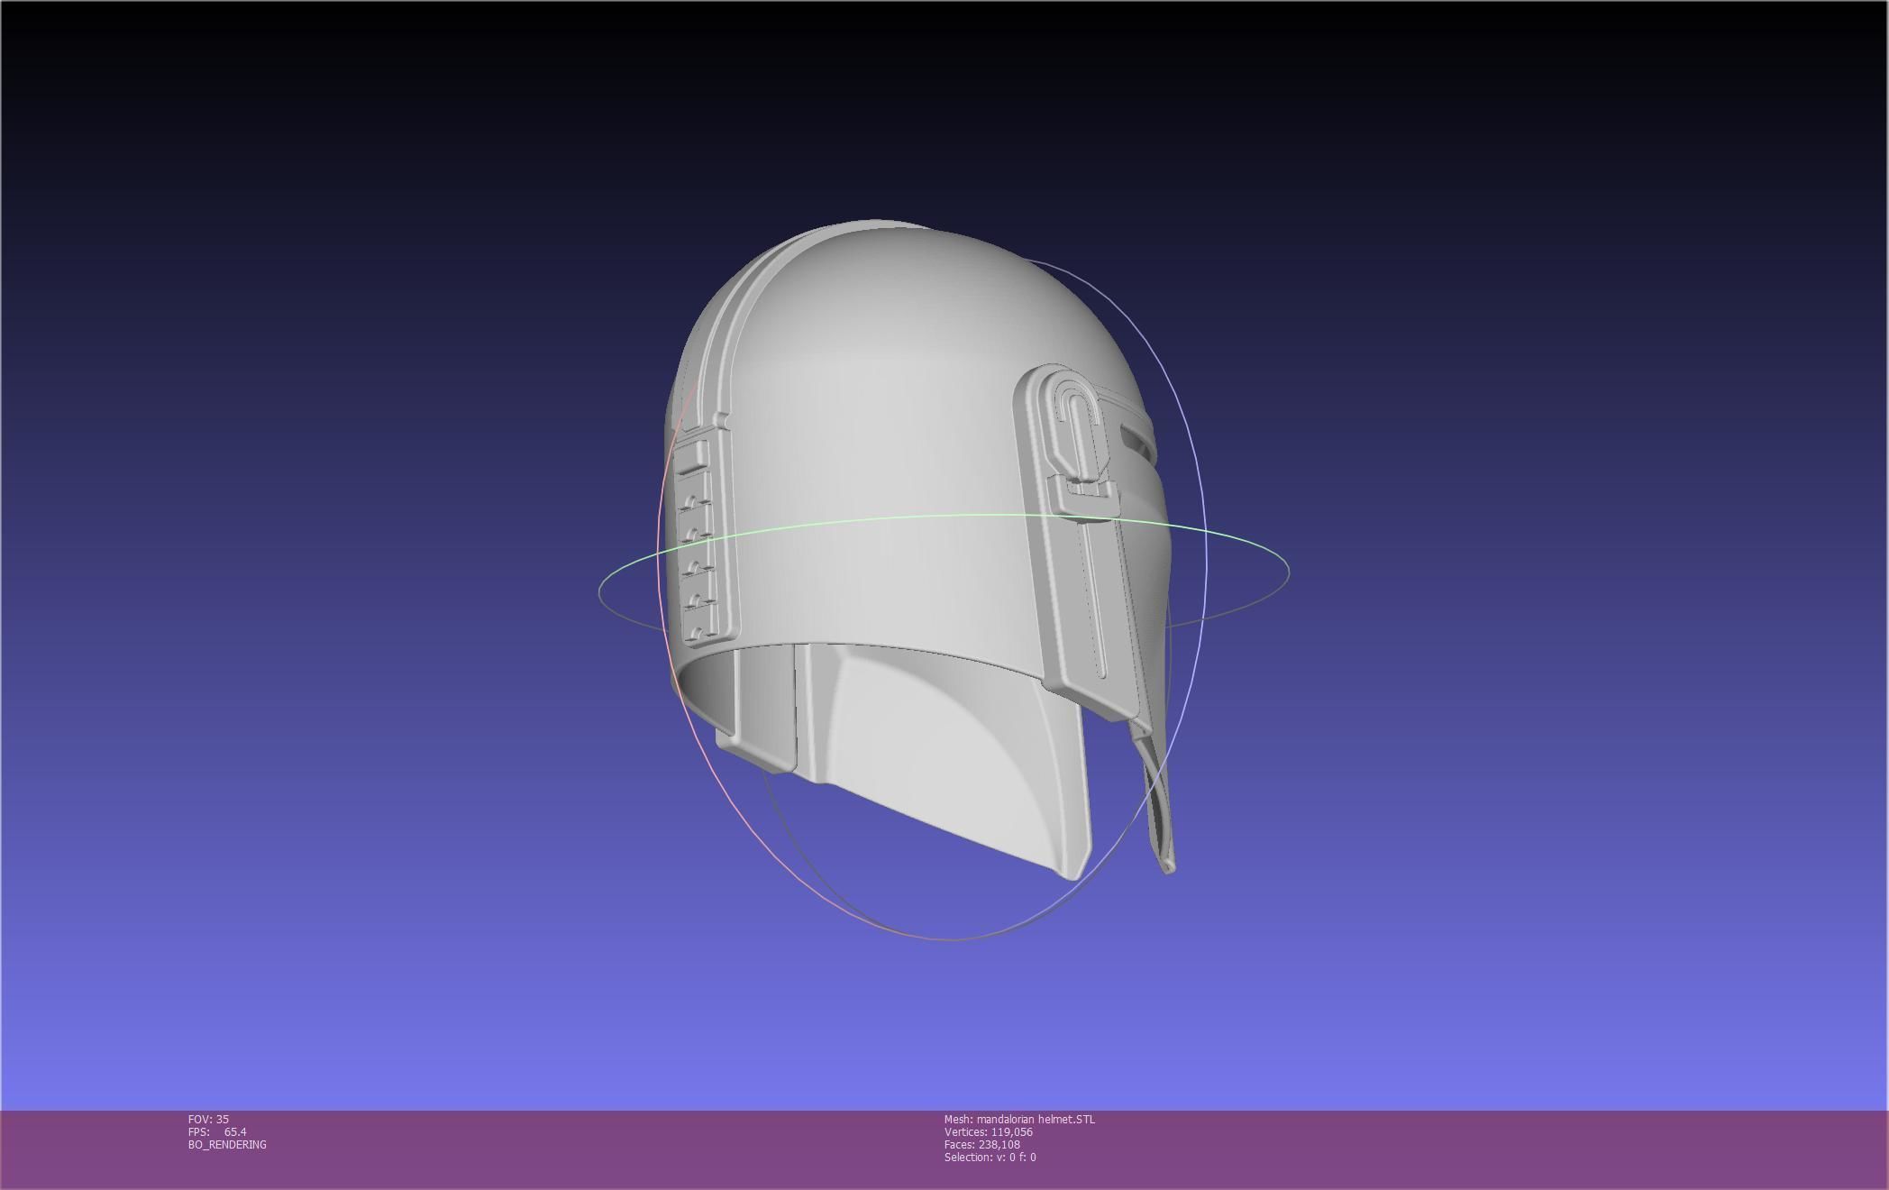Select the 'FOV: 35' status text
Viewport: 1889px width, 1190px height.
point(208,1119)
